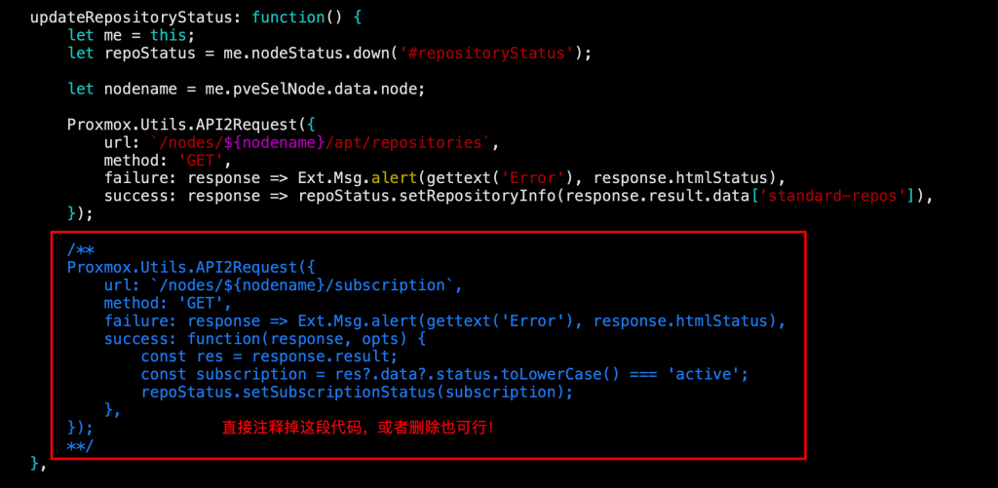Click the opening /** comment marker
Viewport: 998px width, 488px height.
tap(81, 249)
